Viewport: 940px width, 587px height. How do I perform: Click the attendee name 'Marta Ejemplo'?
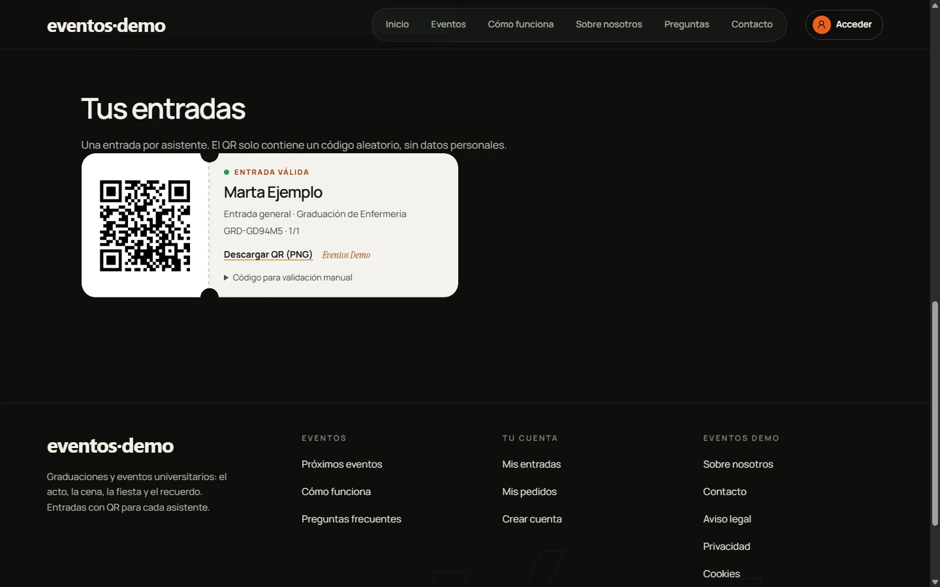click(x=274, y=192)
